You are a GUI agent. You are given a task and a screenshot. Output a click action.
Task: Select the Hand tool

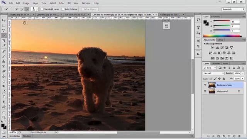[4, 112]
